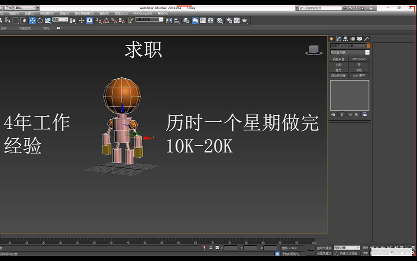Open the Material Editor
The width and height of the screenshot is (417, 261).
pyautogui.click(x=219, y=20)
